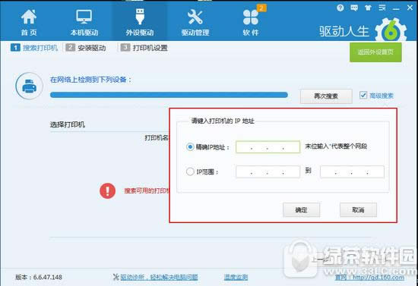Open the main menu lines icon
This screenshot has height=286, width=418.
(382, 8)
